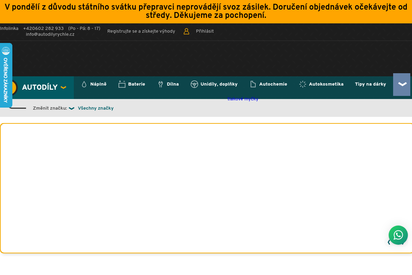Click the Baterie battery icon
Screen dimensions: 412x275
point(122,84)
